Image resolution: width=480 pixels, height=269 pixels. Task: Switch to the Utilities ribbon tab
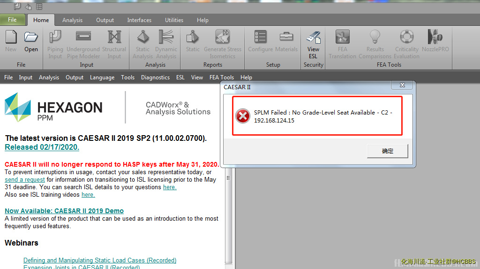pyautogui.click(x=174, y=20)
